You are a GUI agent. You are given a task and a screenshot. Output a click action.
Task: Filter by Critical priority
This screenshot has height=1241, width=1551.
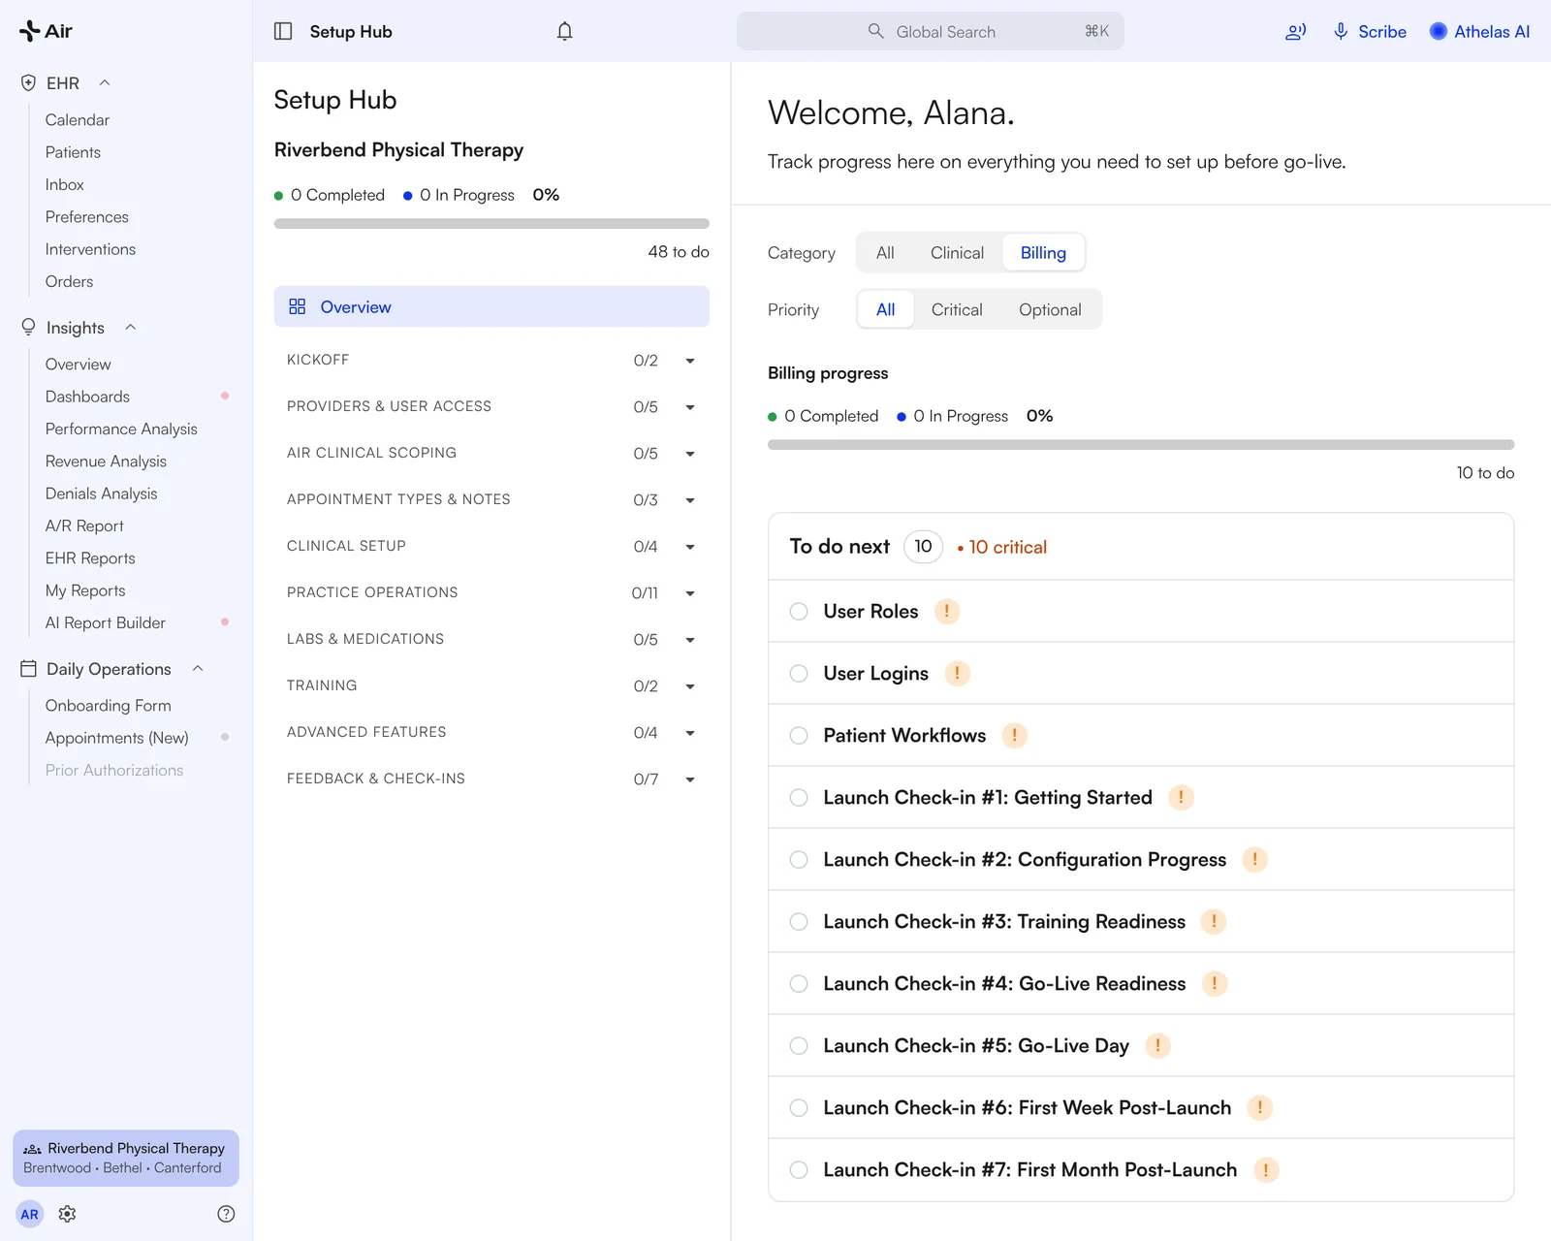pyautogui.click(x=957, y=310)
